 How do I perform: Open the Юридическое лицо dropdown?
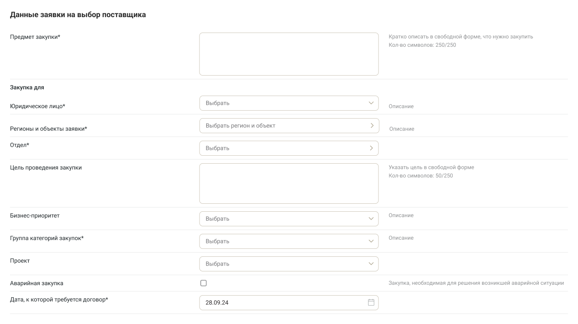pos(289,103)
